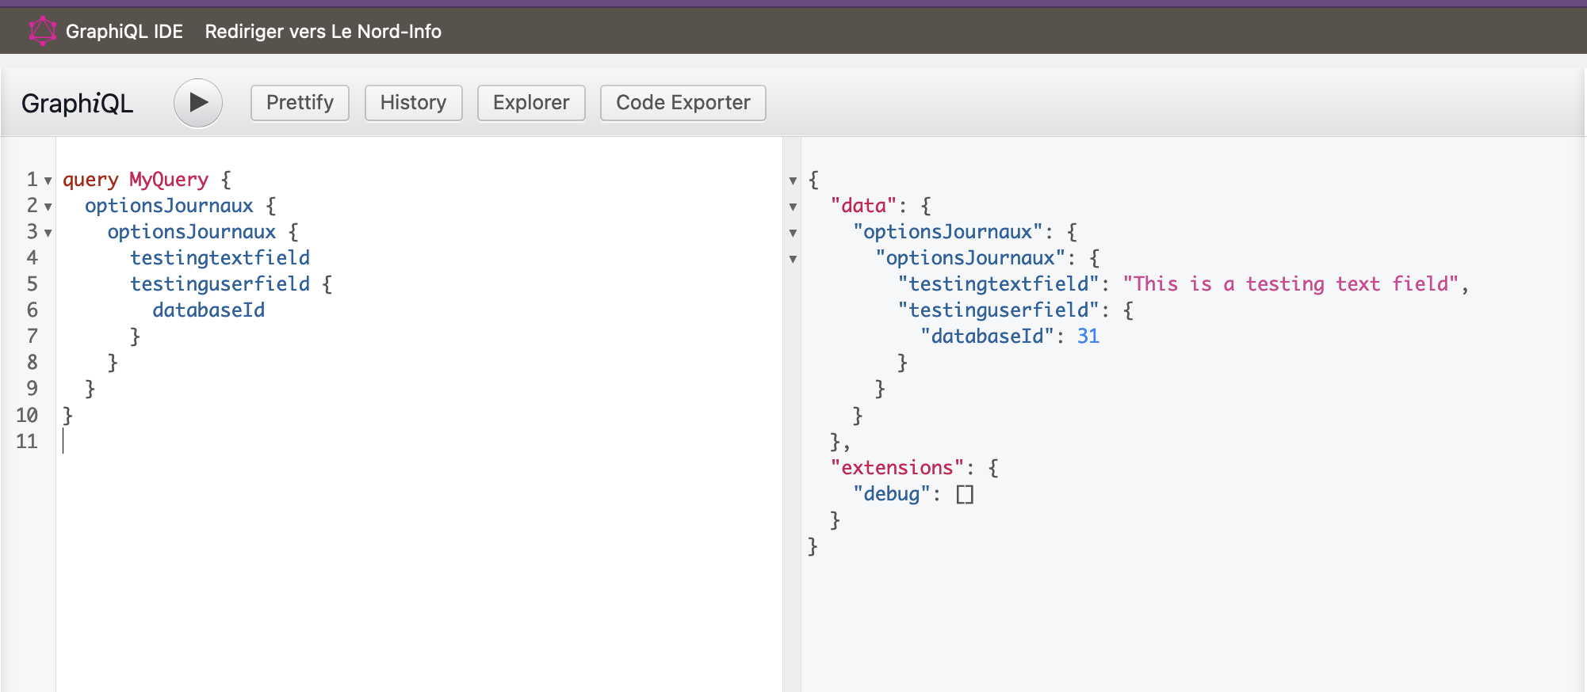1587x692 pixels.
Task: Collapse the root result object arrow
Action: coord(793,181)
